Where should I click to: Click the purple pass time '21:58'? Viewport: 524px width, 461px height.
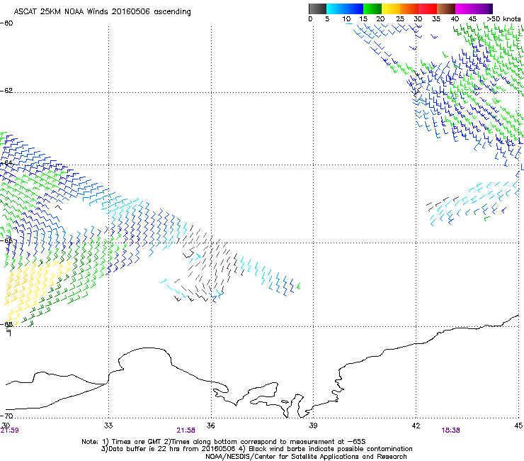186,431
